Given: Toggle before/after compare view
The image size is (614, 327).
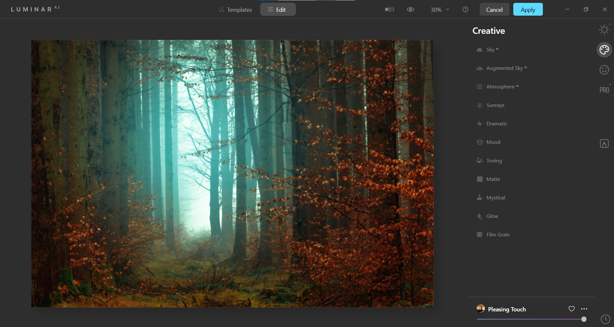Looking at the screenshot, I should coord(390,10).
